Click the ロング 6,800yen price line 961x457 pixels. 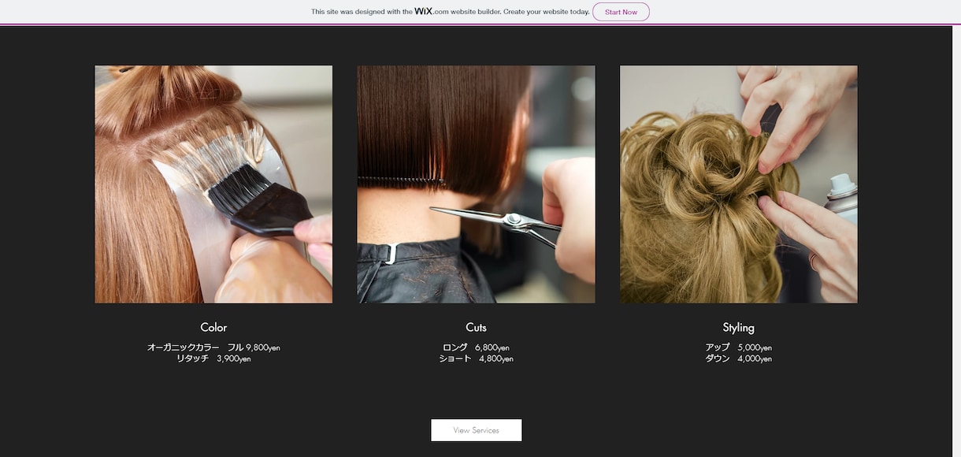tap(476, 347)
